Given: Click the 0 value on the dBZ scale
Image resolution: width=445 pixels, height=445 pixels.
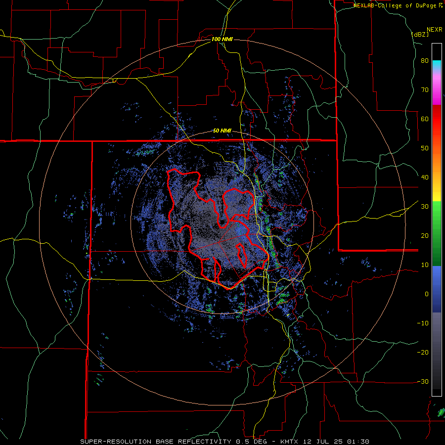Looking at the screenshot, I should [427, 294].
